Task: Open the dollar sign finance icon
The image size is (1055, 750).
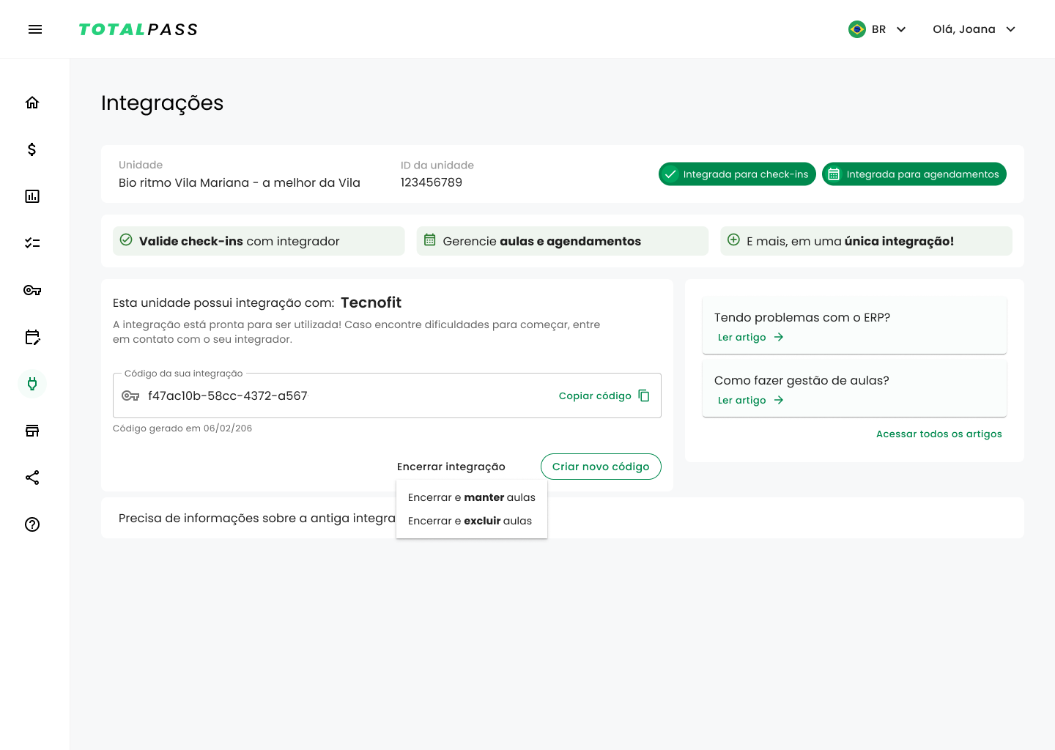Action: tap(32, 149)
